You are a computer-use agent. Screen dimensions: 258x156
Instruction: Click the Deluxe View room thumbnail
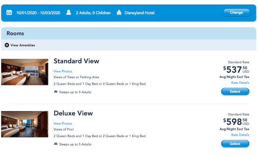point(25,124)
